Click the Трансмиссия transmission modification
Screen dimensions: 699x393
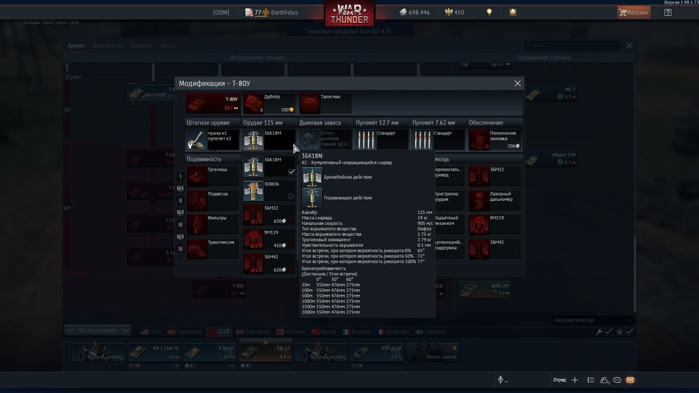point(213,248)
